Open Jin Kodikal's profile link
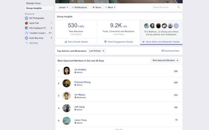This screenshot has height=130, width=209. [80, 70]
